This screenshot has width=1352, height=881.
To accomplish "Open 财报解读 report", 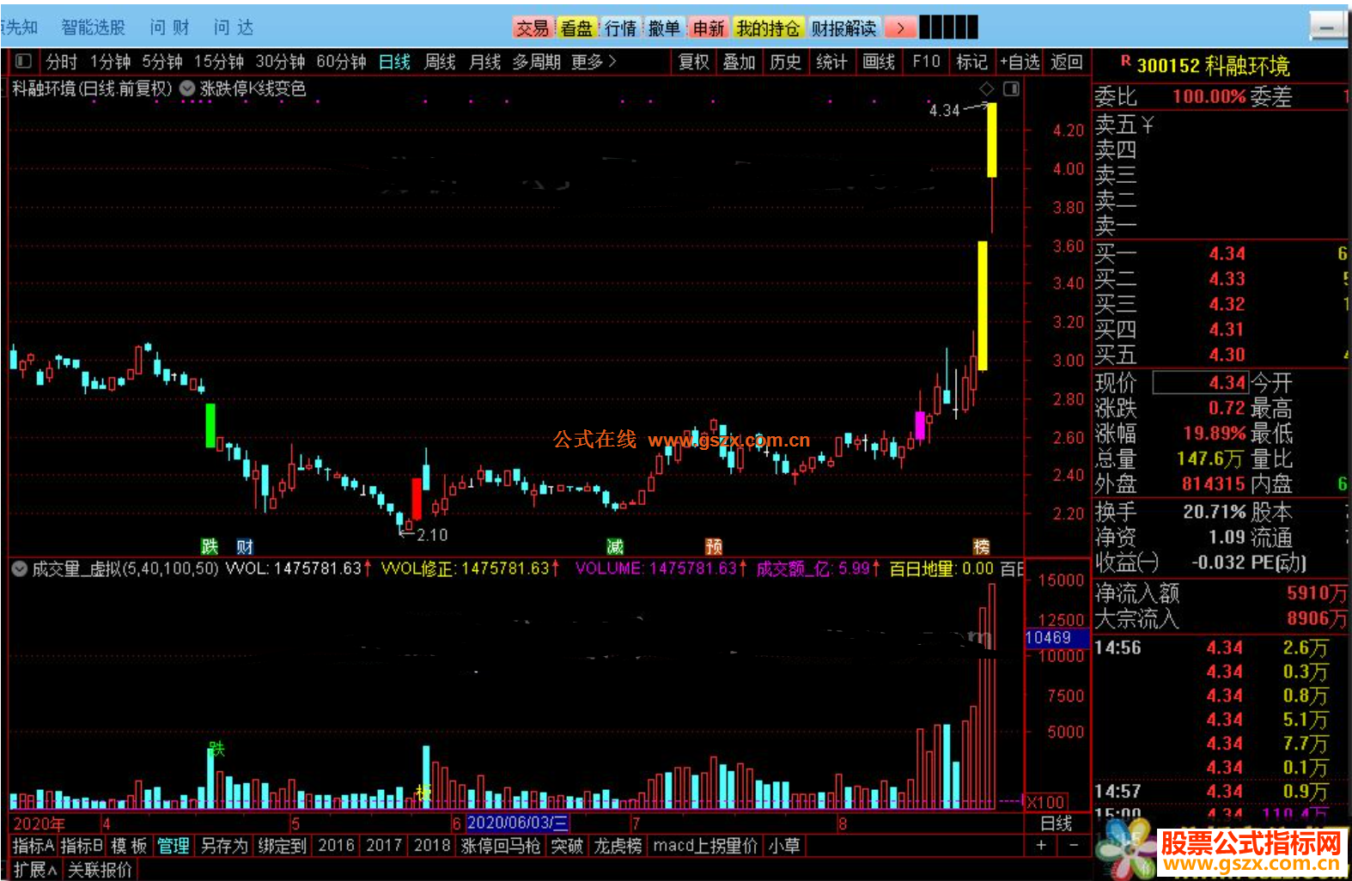I will click(844, 28).
